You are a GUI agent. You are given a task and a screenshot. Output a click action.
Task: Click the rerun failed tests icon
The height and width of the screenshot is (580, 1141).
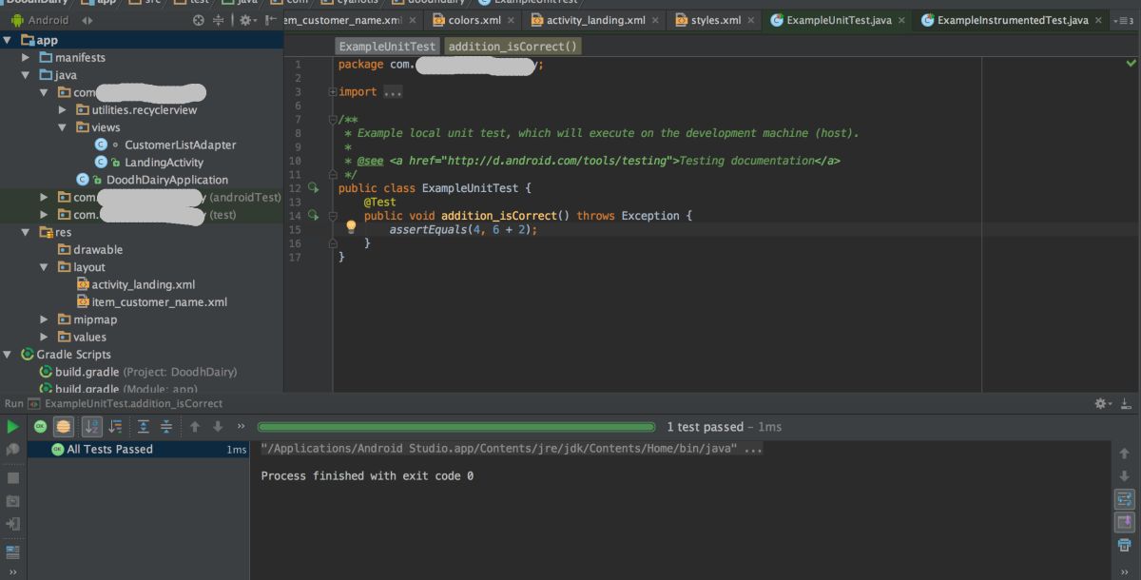[x=12, y=450]
